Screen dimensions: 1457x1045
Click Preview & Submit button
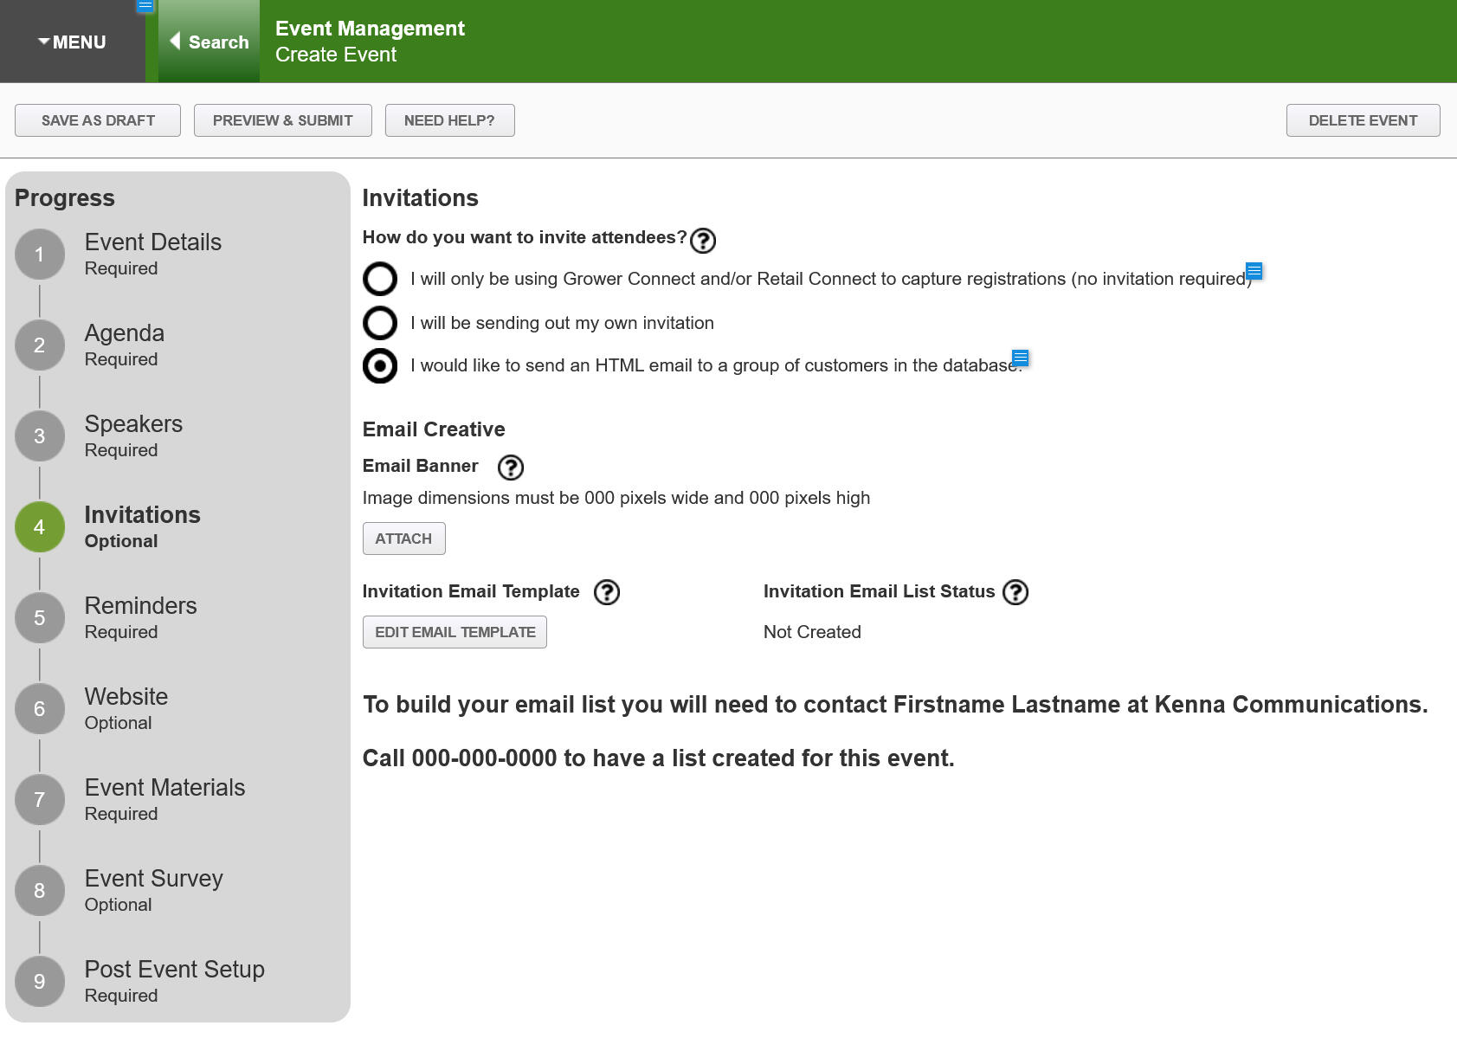283,120
